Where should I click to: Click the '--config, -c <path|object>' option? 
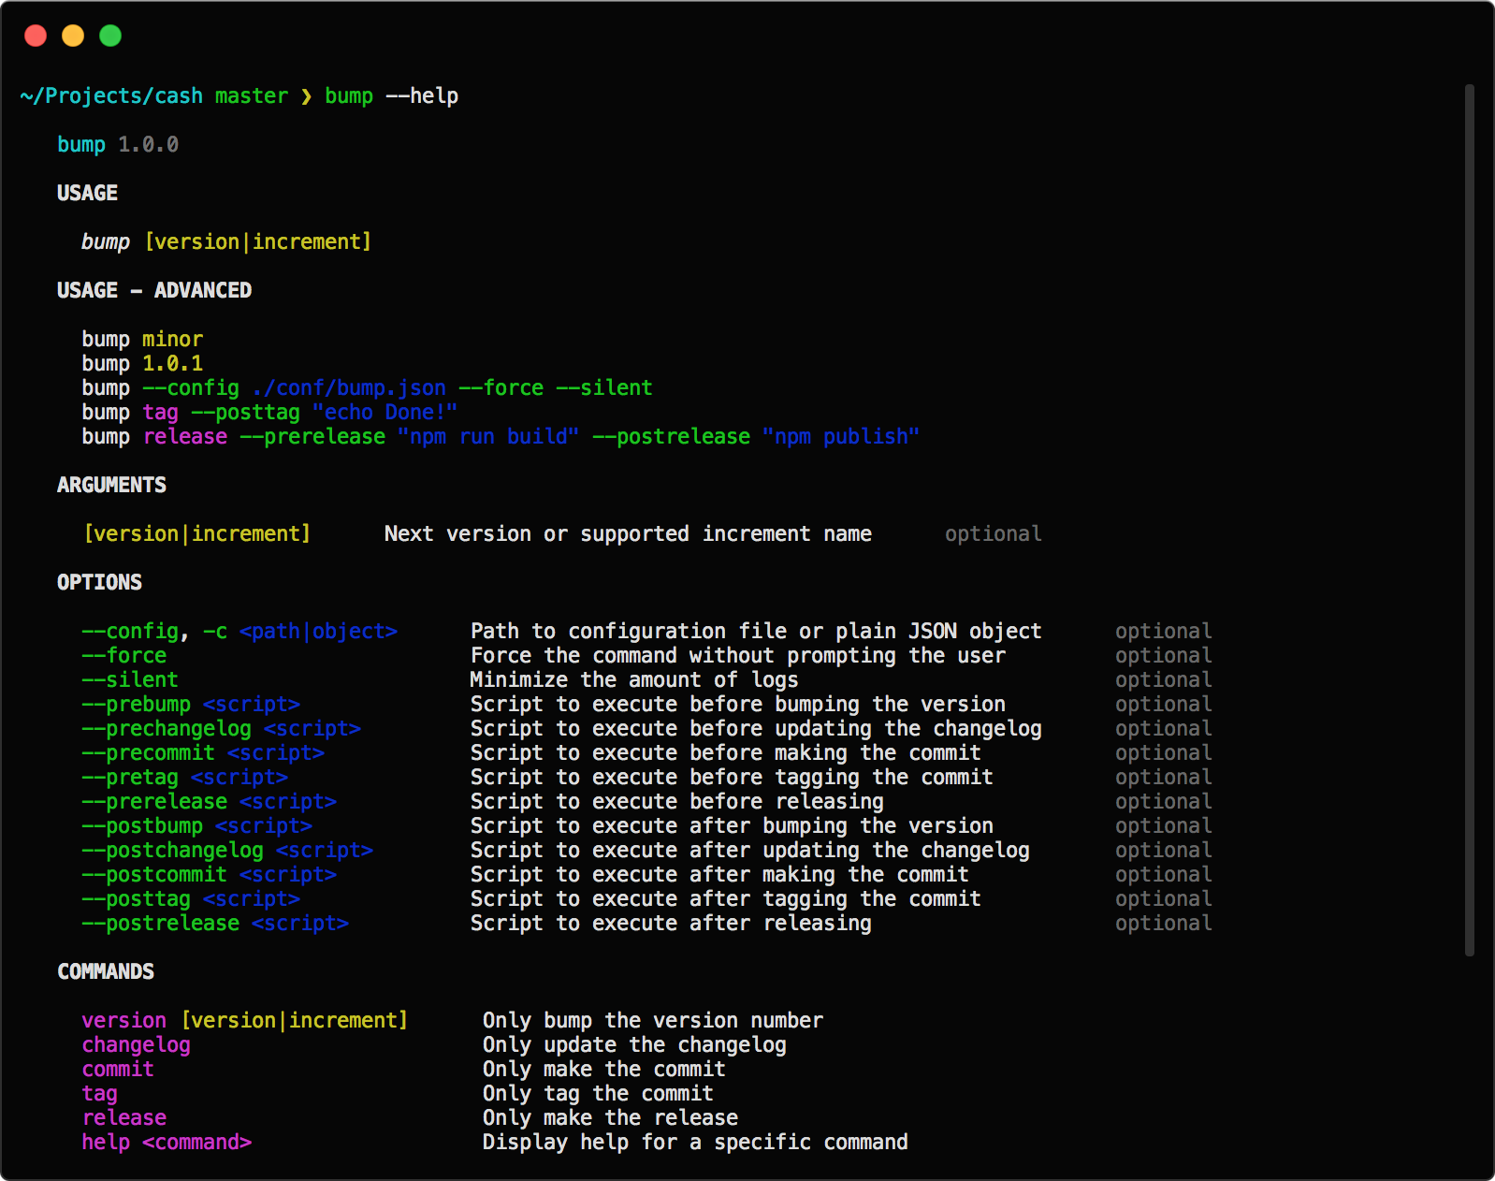[239, 631]
